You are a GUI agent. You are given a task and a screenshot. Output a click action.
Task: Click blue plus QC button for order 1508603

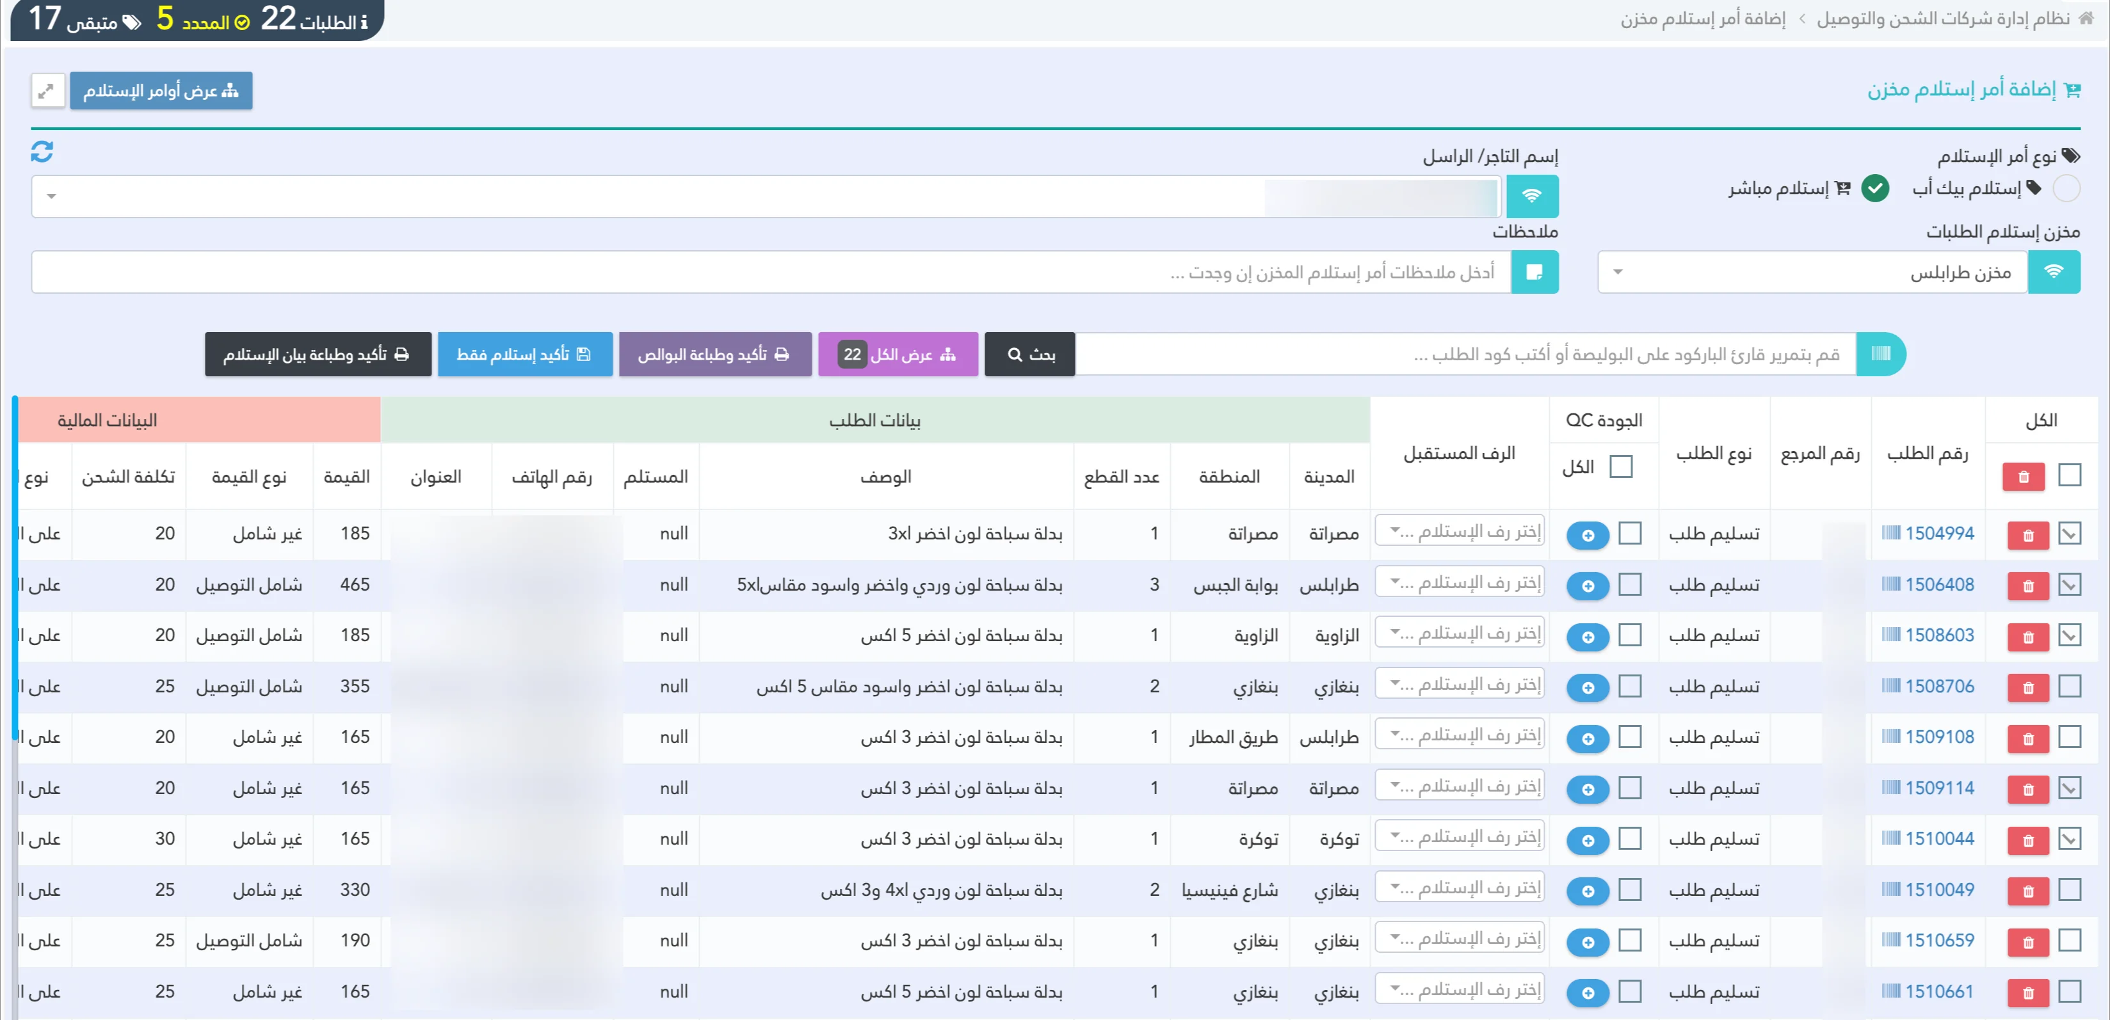pos(1588,637)
